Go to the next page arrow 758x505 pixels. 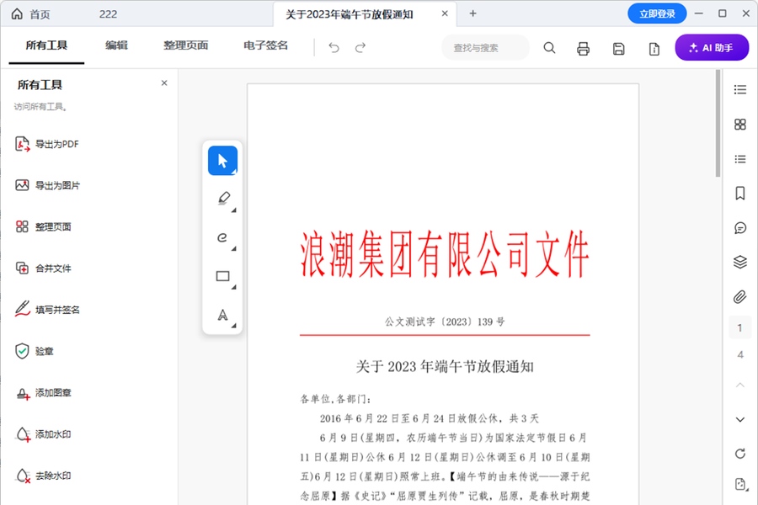[x=740, y=419]
